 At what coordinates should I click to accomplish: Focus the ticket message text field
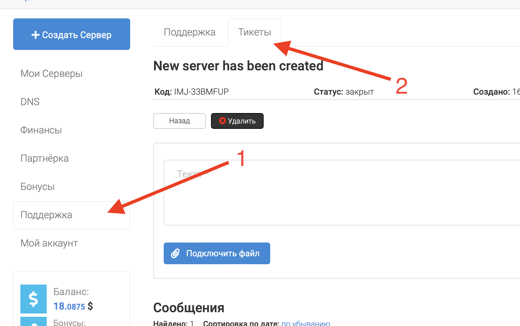pos(342,197)
